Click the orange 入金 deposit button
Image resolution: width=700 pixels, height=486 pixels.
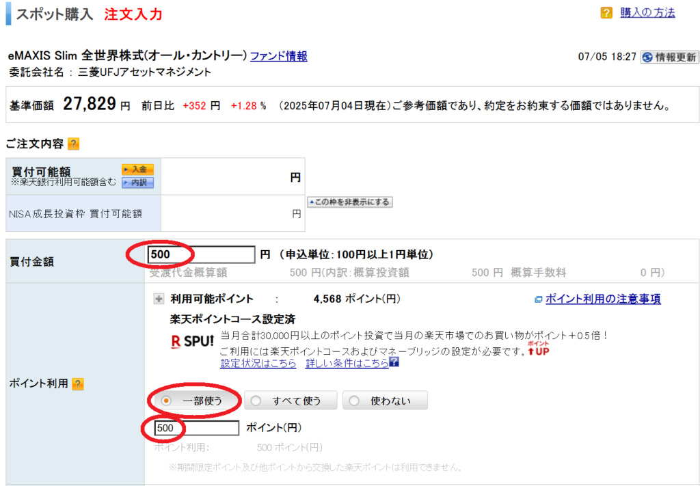137,170
